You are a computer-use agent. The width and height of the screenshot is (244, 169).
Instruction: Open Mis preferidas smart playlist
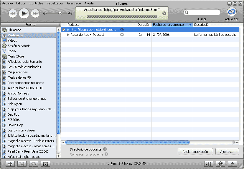click(x=29, y=72)
